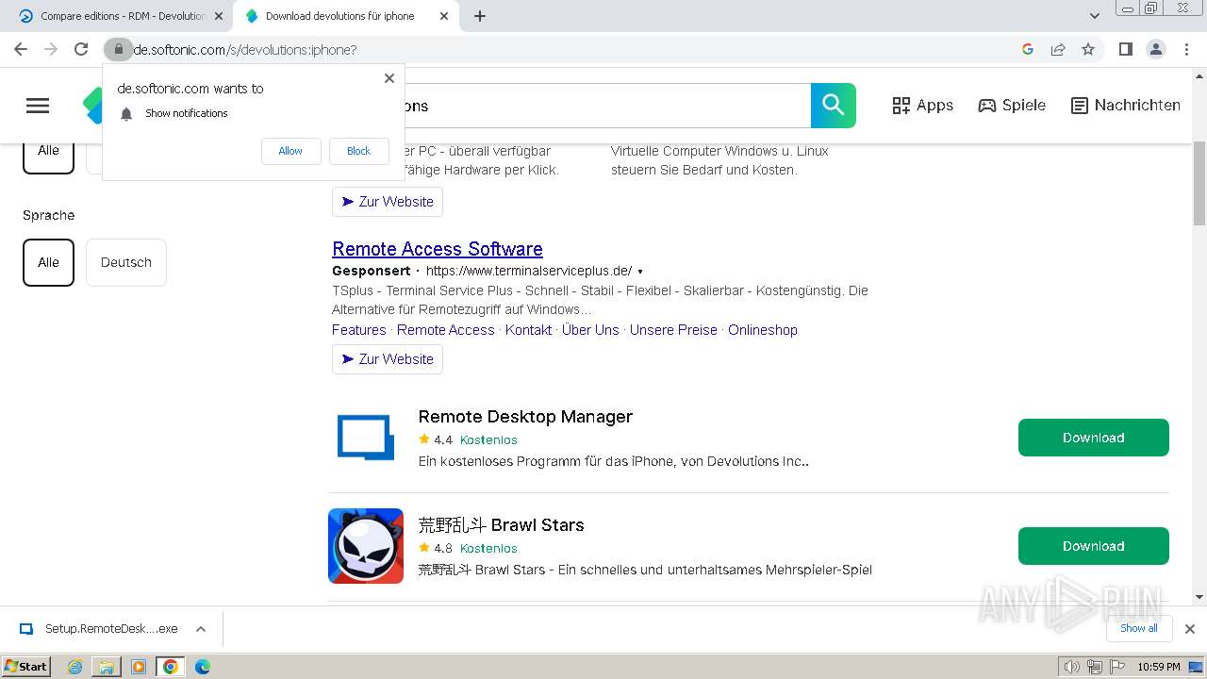Viewport: 1207px width, 679px height.
Task: Open the Remote Access Software ad link
Action: [x=438, y=249]
